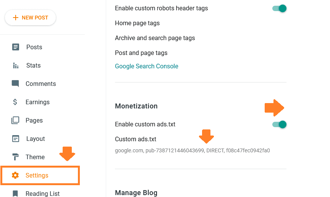
Task: Click the Layout icon in sidebar
Action: (15, 139)
